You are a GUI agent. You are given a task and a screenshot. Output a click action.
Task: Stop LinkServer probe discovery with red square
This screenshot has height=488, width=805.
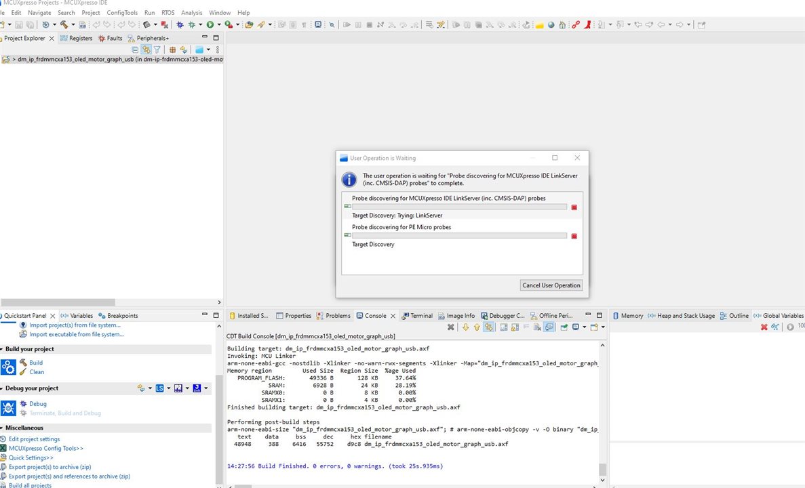click(574, 207)
